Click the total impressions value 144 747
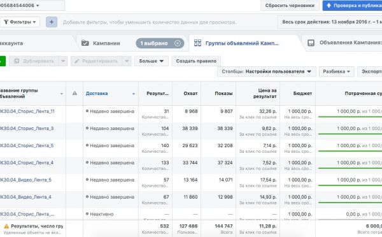382x237 pixels. 223,226
